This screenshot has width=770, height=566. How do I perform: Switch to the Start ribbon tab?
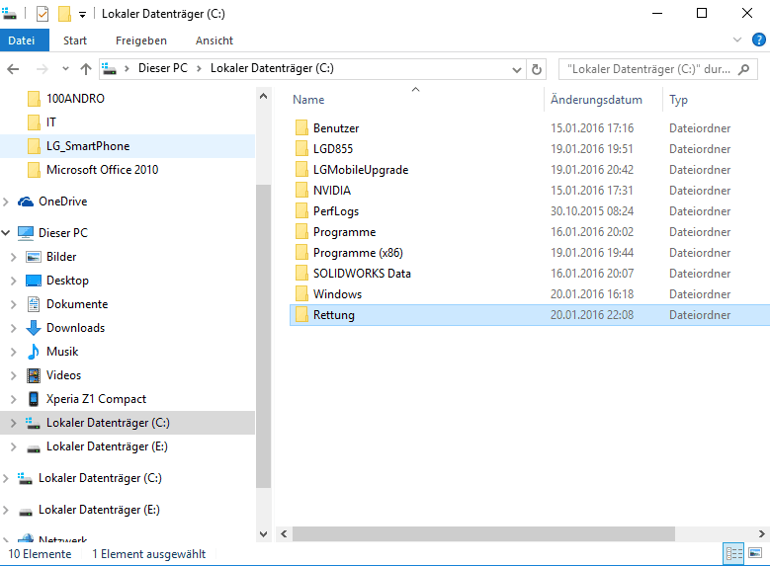coord(75,40)
